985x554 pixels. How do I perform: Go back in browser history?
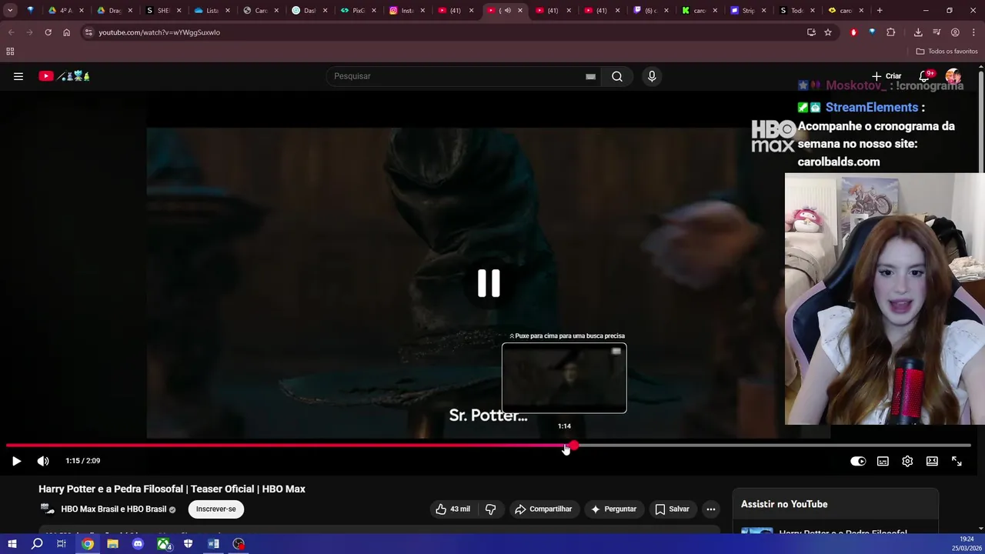11,32
